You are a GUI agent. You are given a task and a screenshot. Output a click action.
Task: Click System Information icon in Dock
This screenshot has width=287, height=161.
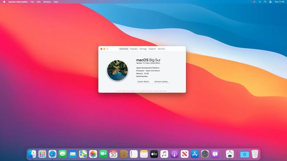point(230,154)
